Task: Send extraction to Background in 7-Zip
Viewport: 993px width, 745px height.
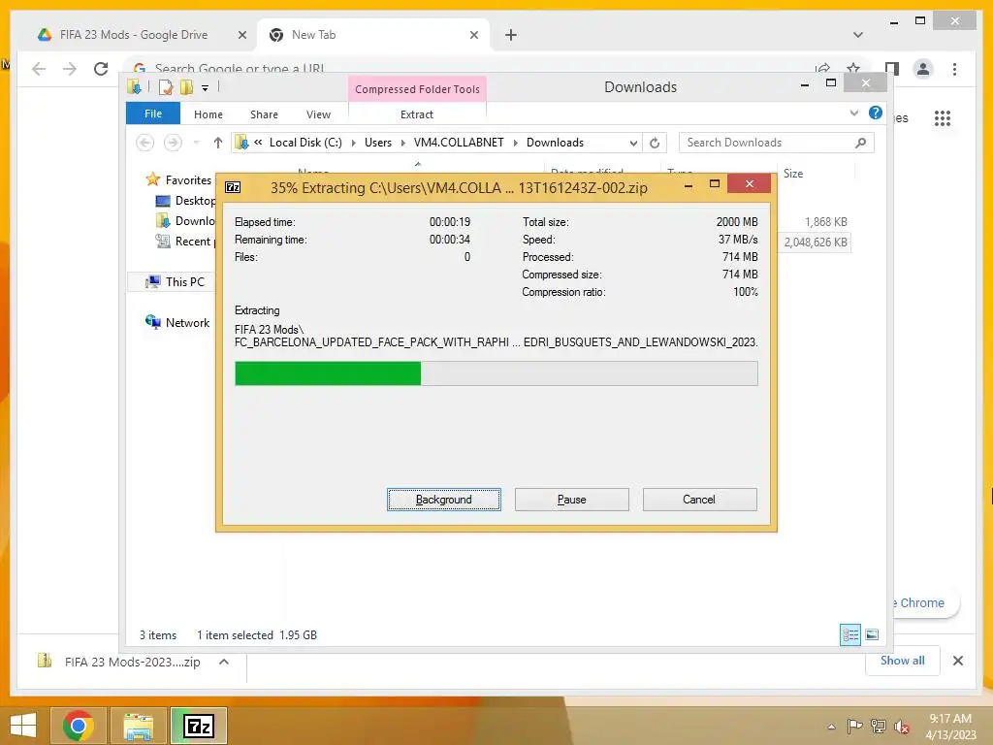Action: point(444,500)
